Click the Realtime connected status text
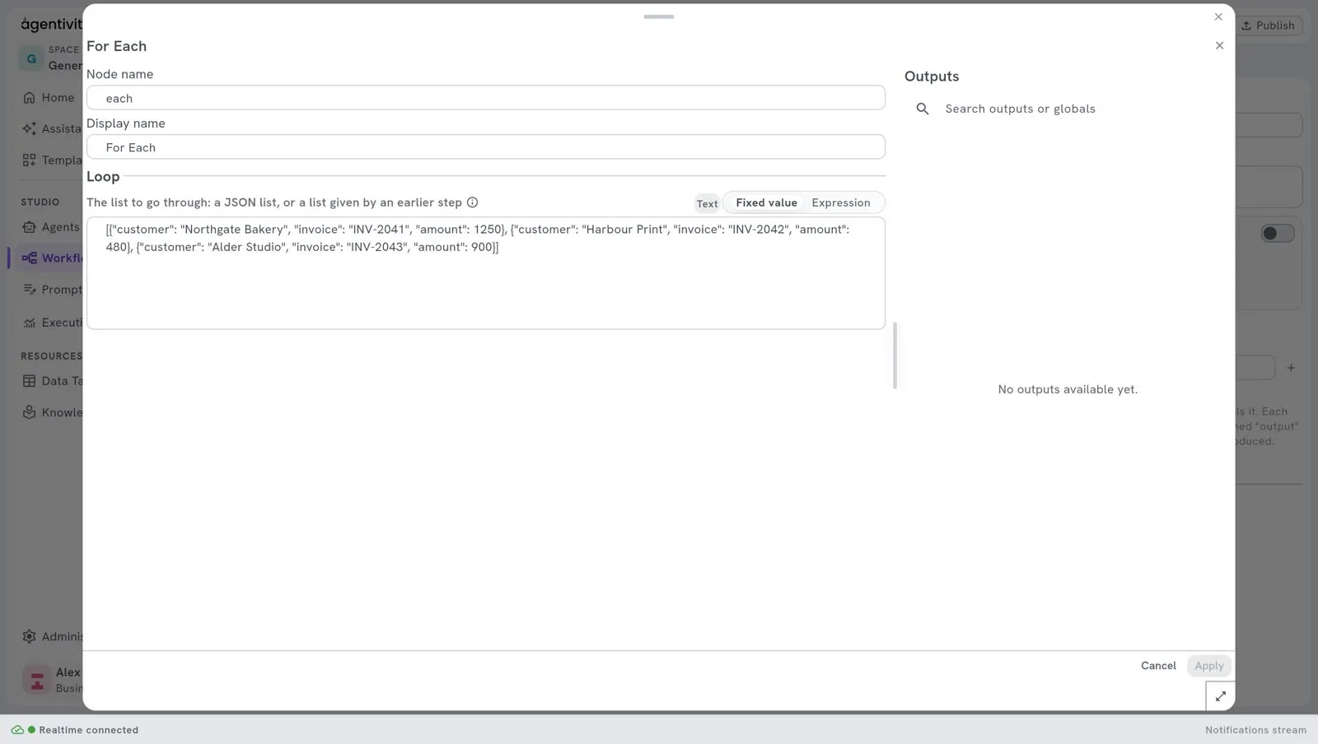Screen dimensions: 1318x744 [x=89, y=730]
